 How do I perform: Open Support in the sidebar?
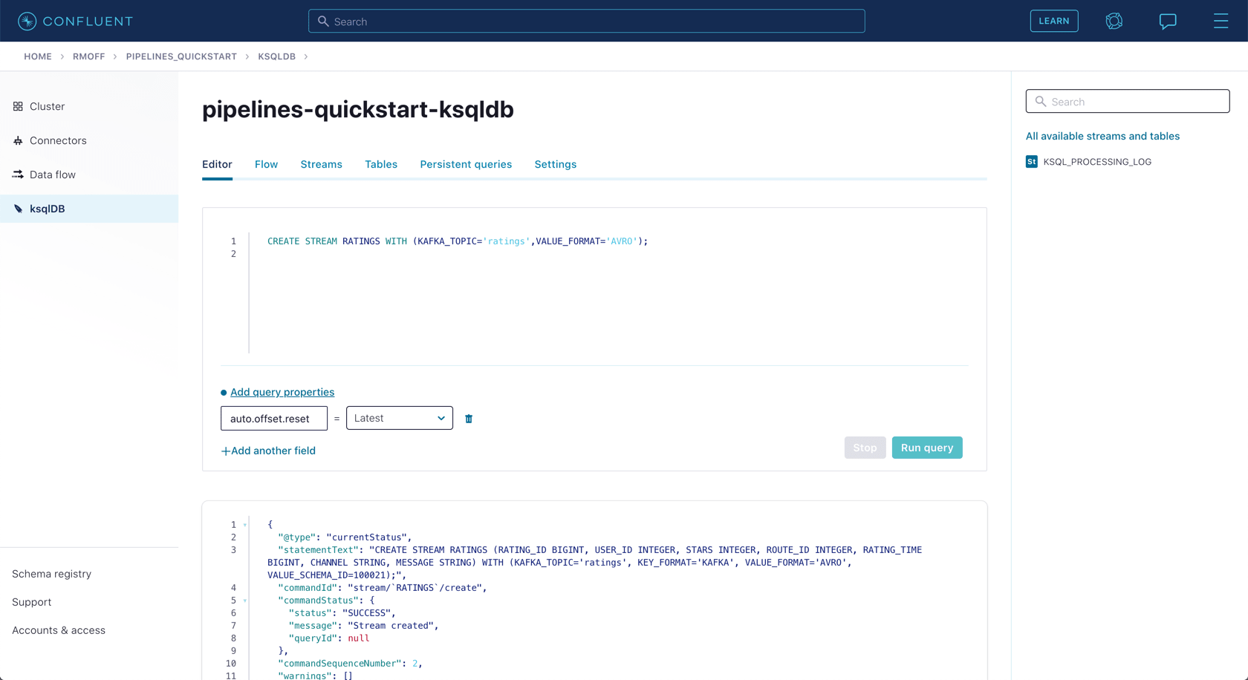31,602
